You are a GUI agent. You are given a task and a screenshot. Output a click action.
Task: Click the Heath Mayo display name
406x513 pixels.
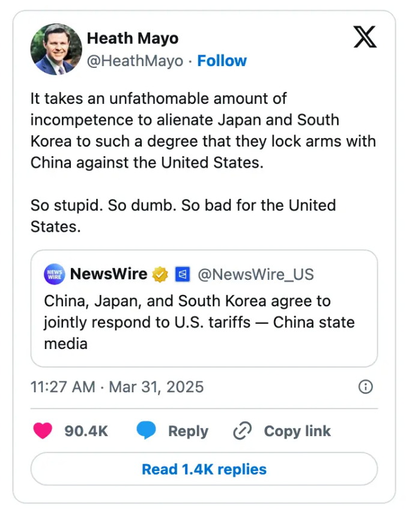coord(133,38)
